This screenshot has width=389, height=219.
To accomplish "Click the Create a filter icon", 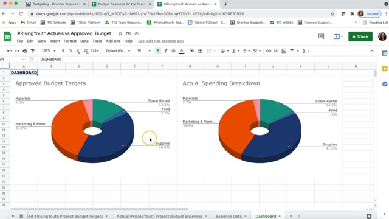I will [x=292, y=51].
